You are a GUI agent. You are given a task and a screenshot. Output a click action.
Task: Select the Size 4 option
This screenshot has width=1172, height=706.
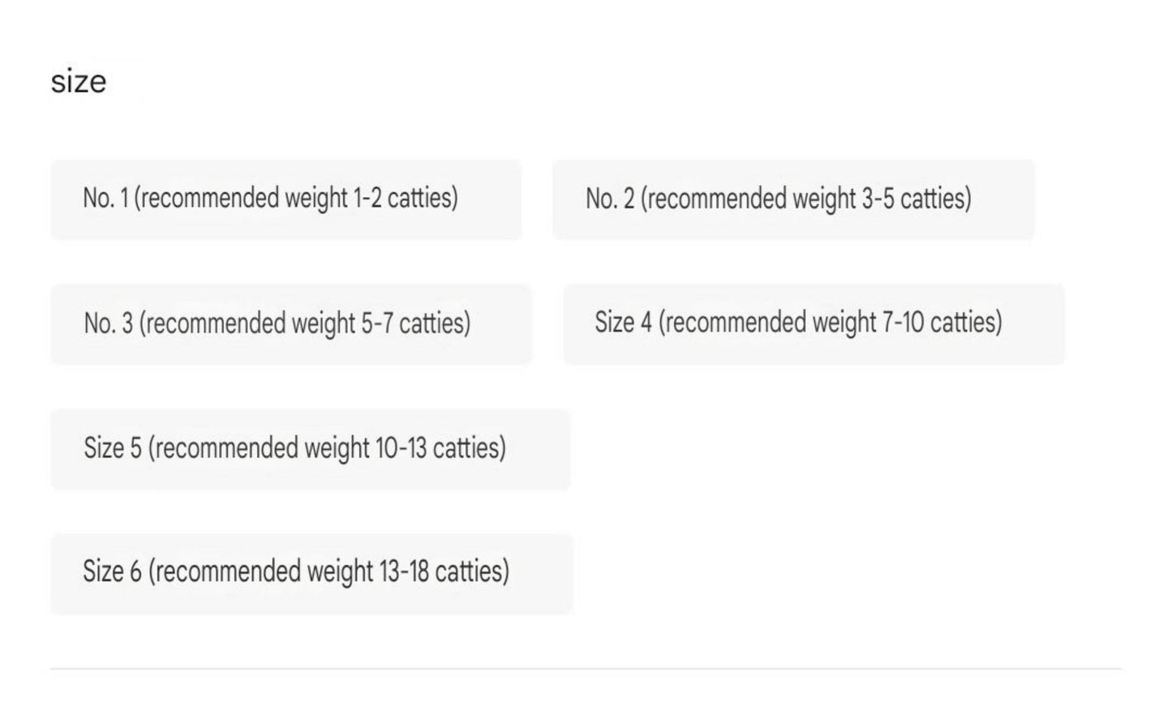[814, 323]
